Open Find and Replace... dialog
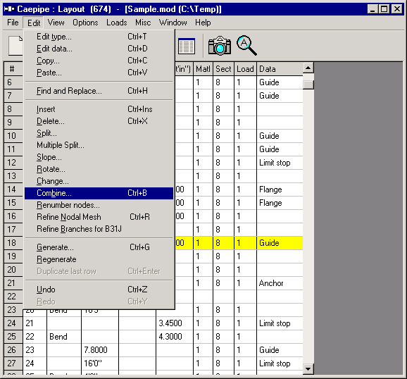Screen dimensions: 407x379 click(x=99, y=91)
